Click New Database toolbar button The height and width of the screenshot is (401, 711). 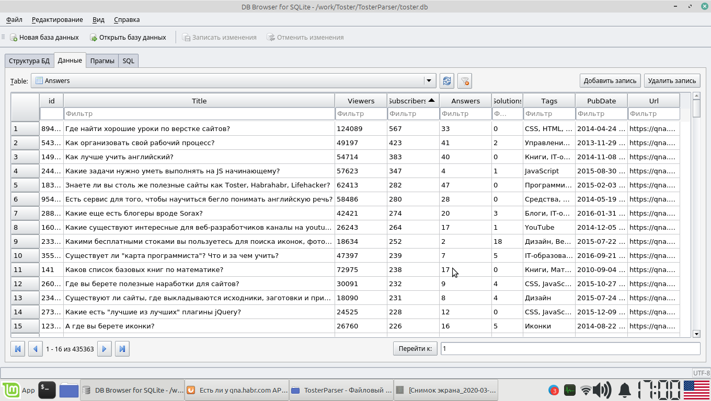coord(44,38)
